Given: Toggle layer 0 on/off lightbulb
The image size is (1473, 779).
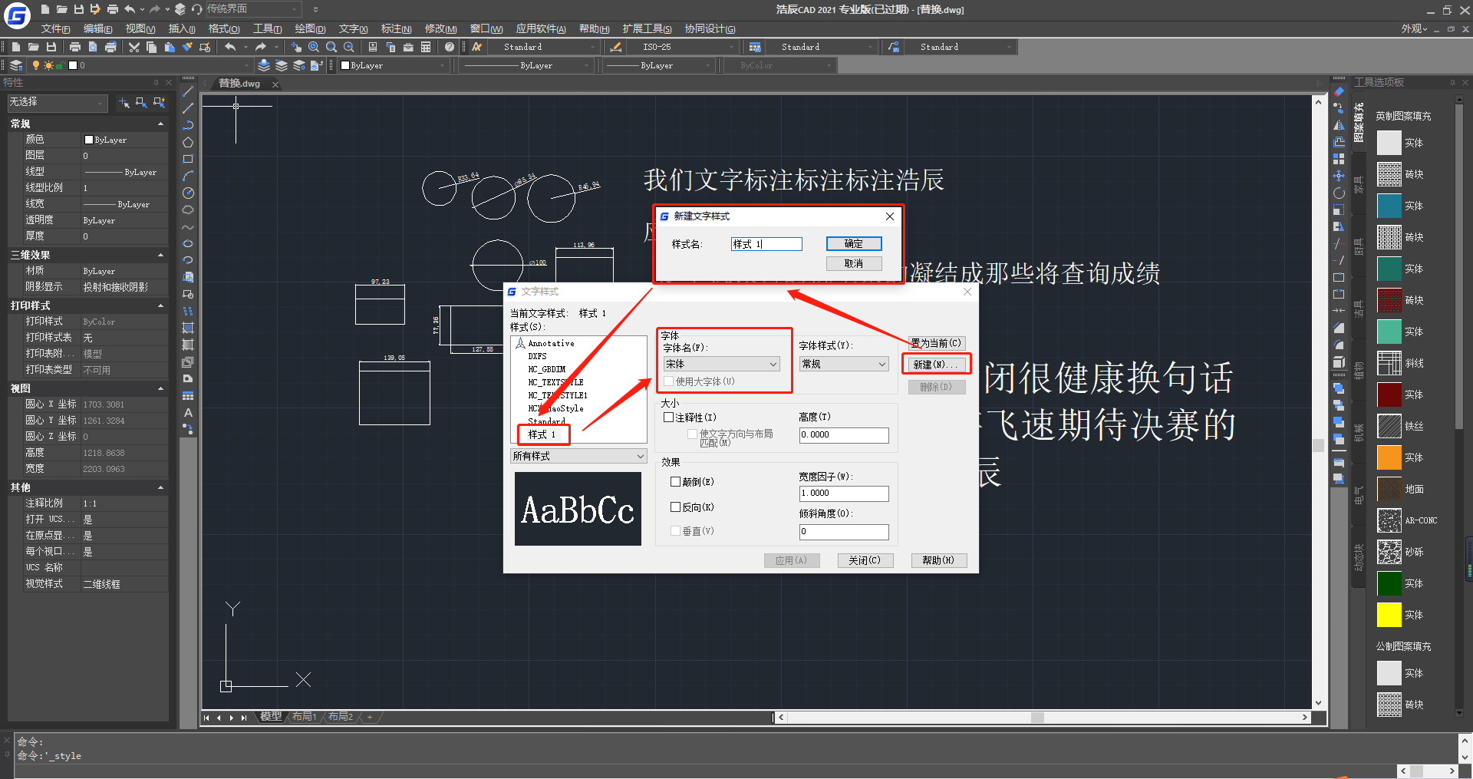Looking at the screenshot, I should (x=36, y=65).
